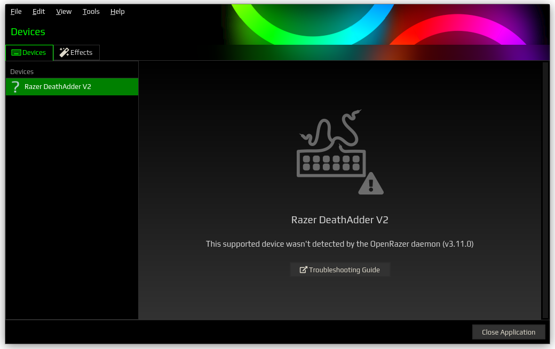The width and height of the screenshot is (555, 349).
Task: Click the magic wand icon on Effects tab
Action: (64, 53)
